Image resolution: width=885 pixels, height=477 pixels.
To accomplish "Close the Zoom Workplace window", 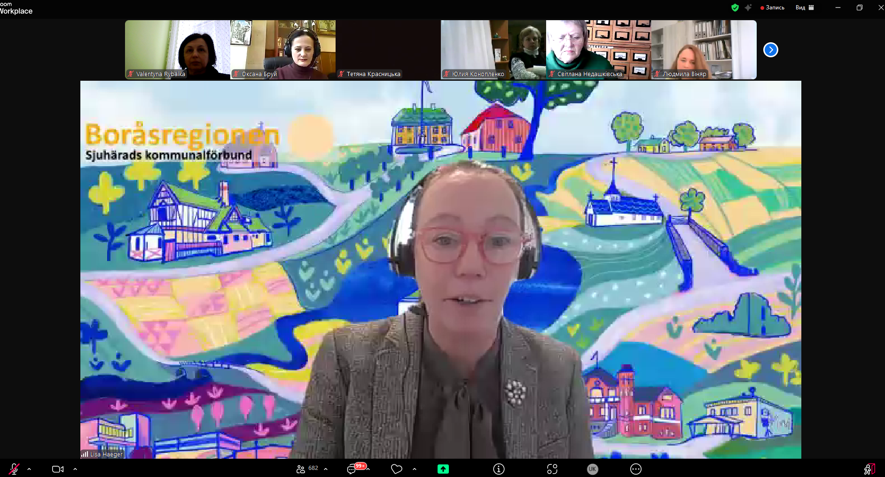I will (880, 8).
